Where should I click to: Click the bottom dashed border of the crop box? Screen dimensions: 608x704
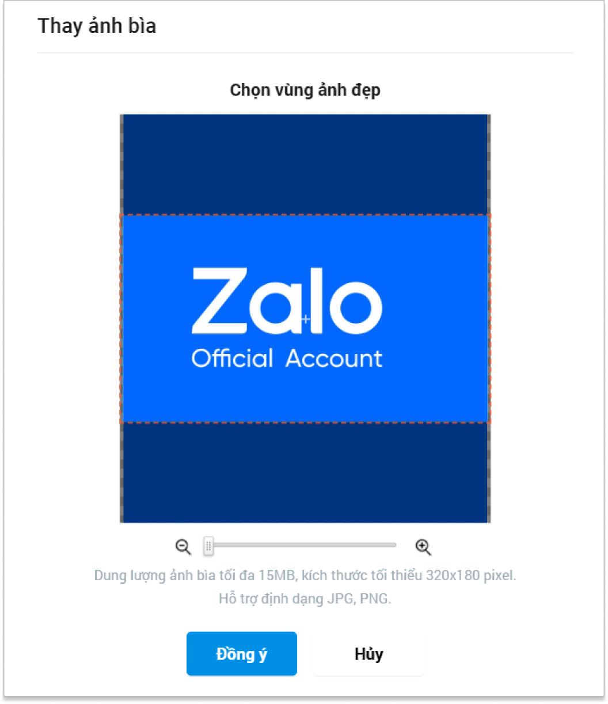point(305,423)
